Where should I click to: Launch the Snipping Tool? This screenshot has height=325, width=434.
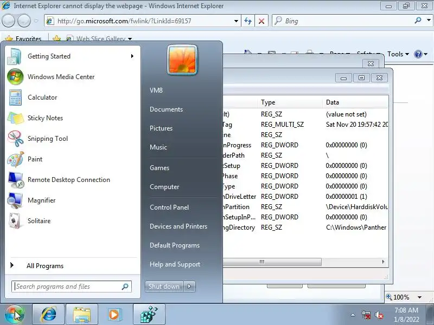pyautogui.click(x=73, y=139)
